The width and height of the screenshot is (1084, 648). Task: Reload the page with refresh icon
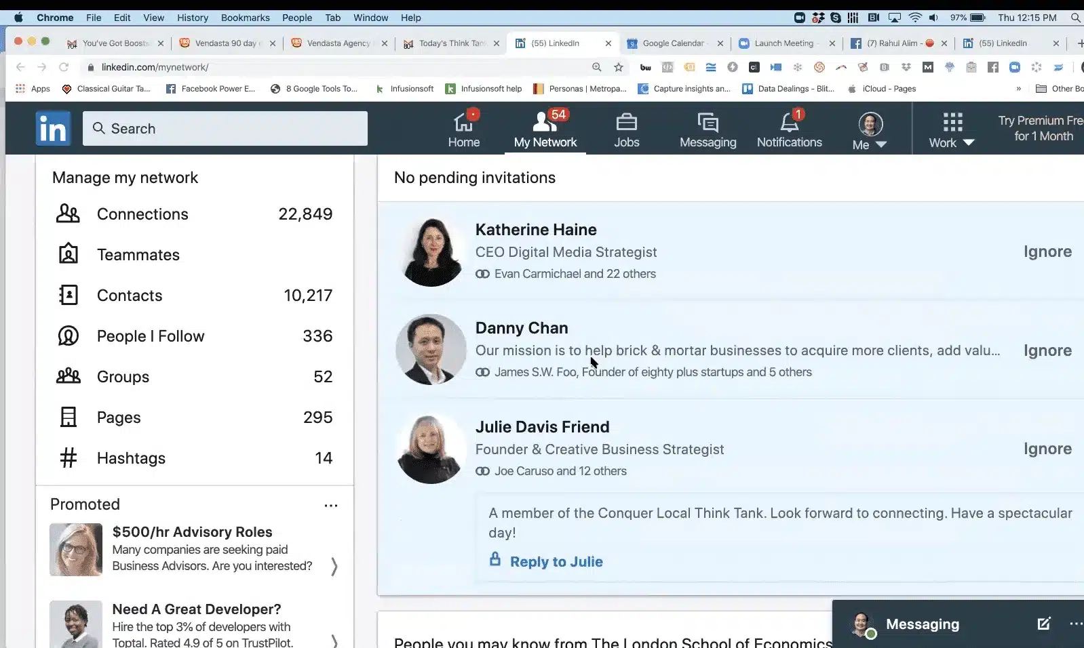click(64, 67)
